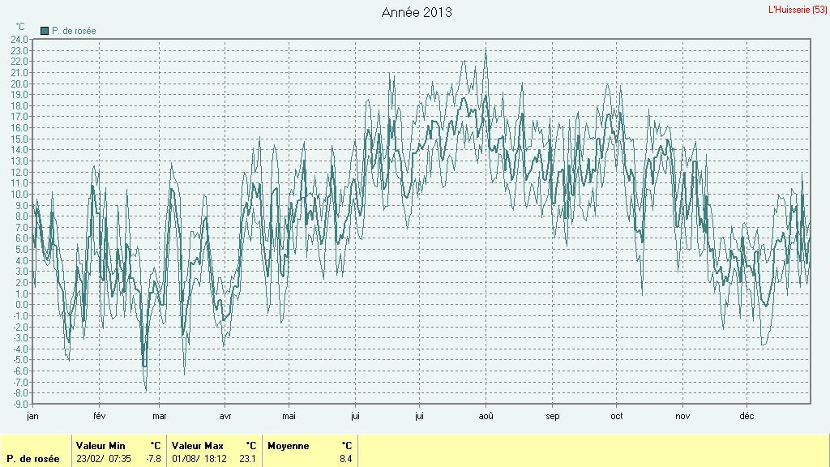Click the "P. de rosée" row label in the yellow table
Screen dimensions: 830x467
[x=32, y=459]
